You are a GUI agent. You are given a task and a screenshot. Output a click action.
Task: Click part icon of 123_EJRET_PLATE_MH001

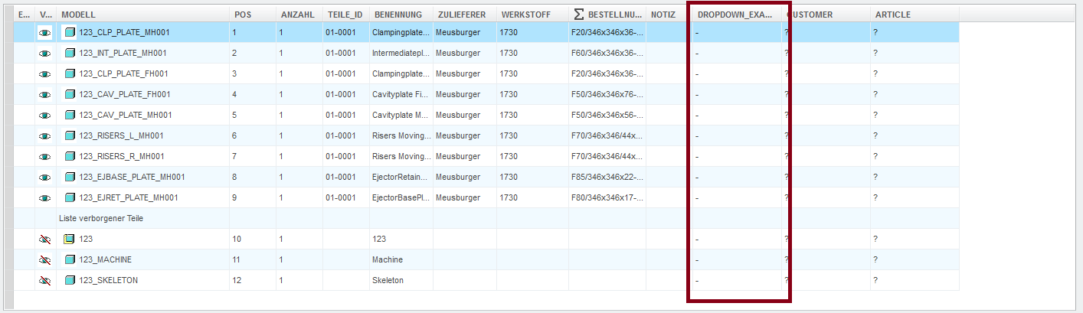70,198
